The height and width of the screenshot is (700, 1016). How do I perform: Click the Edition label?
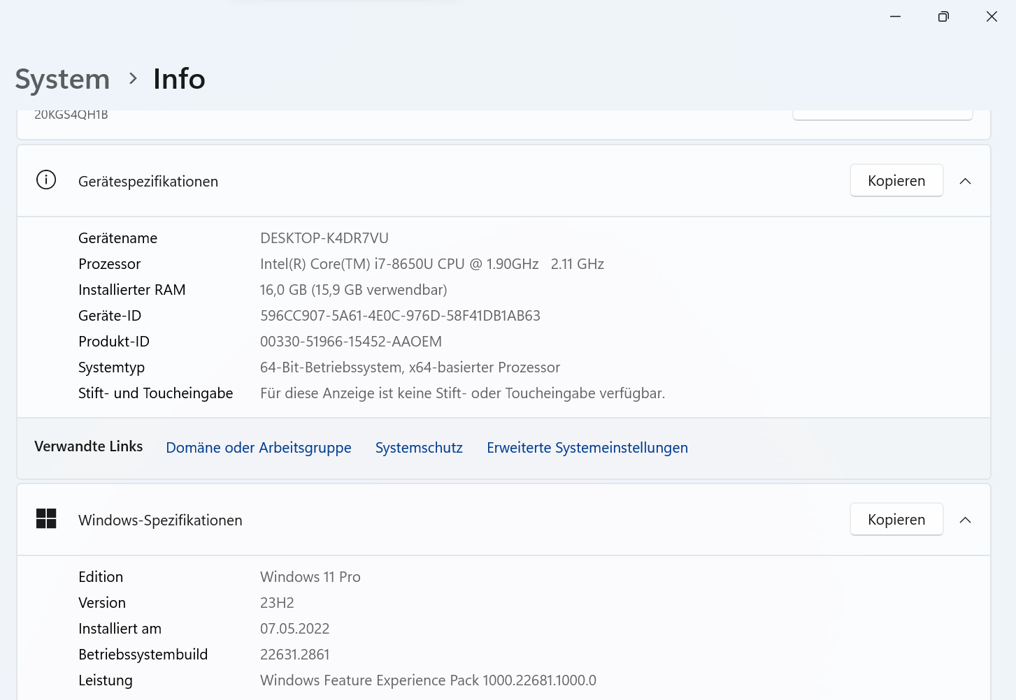(x=101, y=577)
